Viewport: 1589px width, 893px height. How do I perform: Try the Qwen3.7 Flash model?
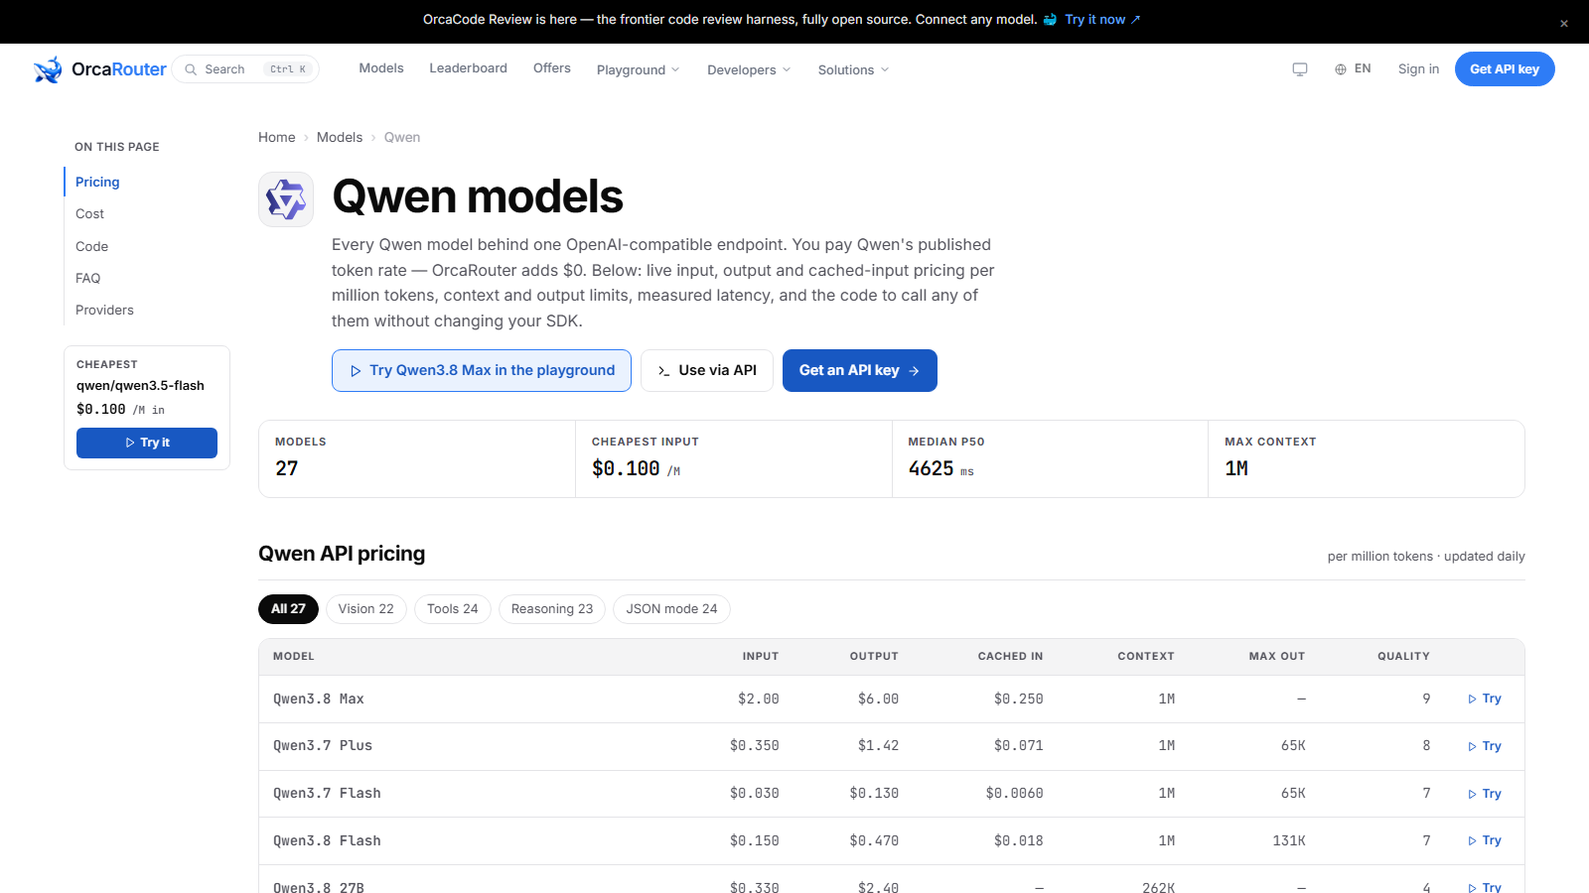pyautogui.click(x=1485, y=795)
